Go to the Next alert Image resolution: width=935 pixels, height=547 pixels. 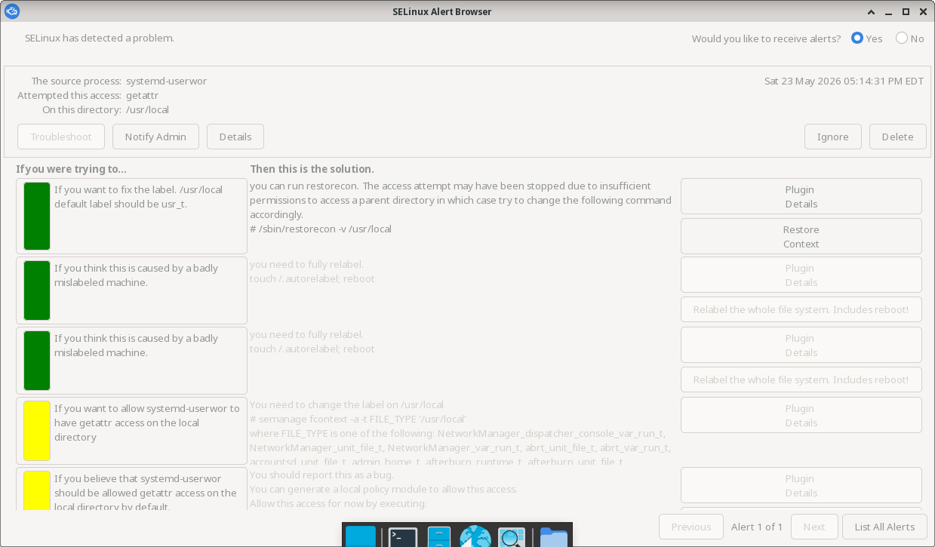coord(814,527)
